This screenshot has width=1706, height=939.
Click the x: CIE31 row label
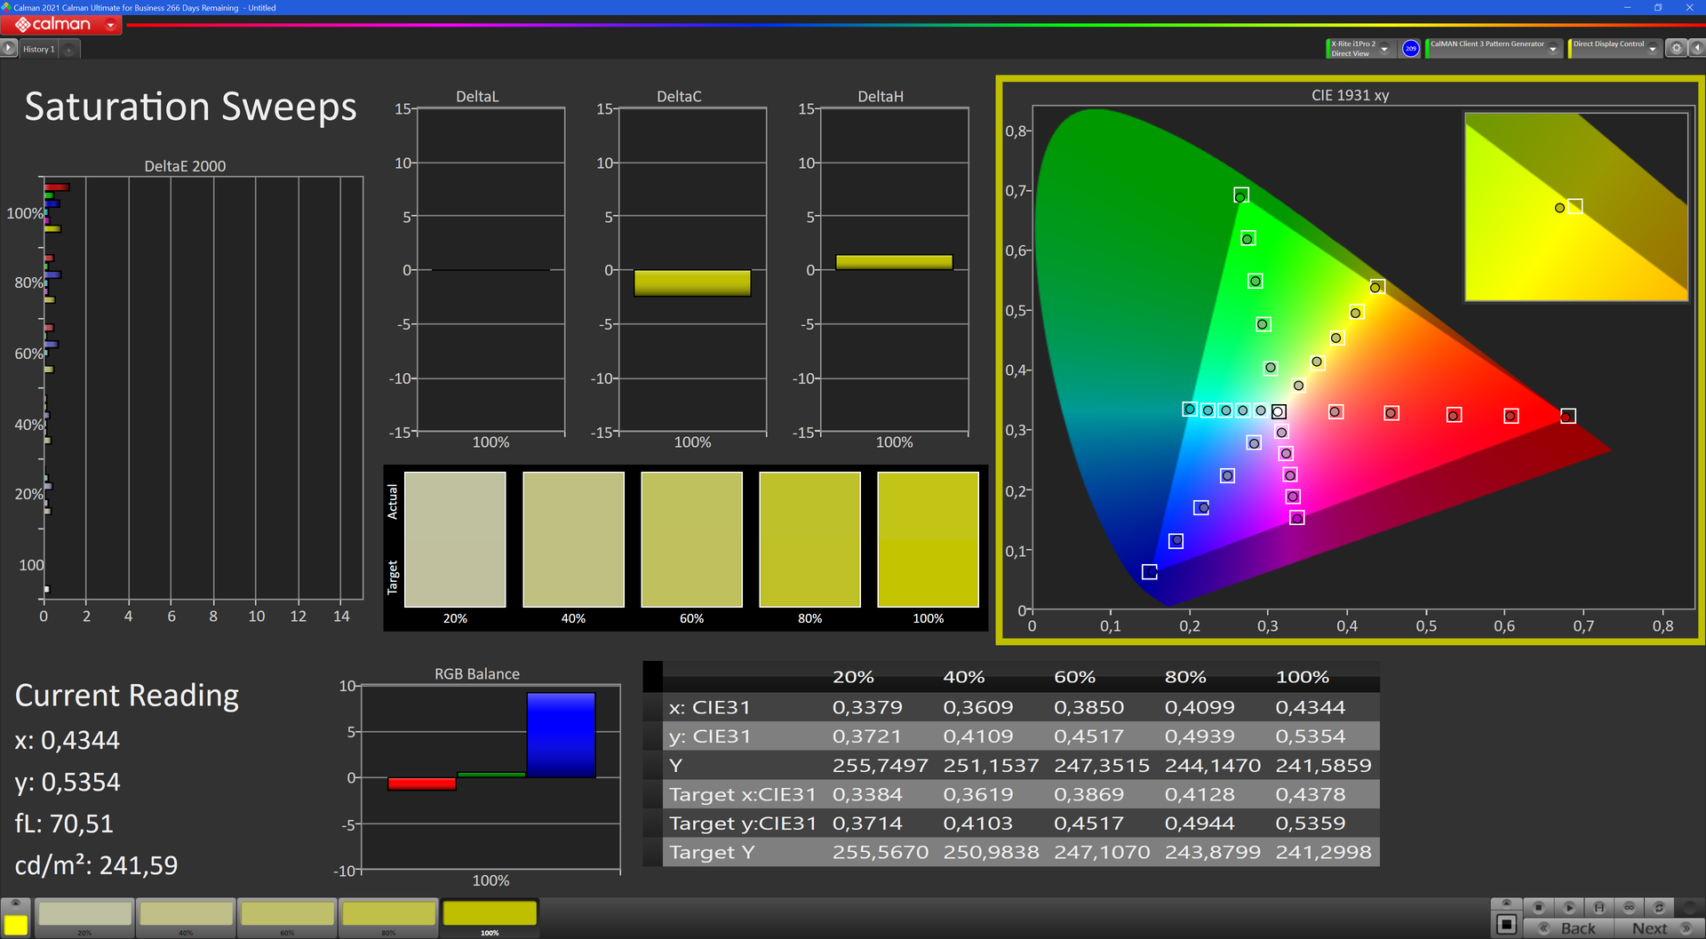(x=710, y=707)
